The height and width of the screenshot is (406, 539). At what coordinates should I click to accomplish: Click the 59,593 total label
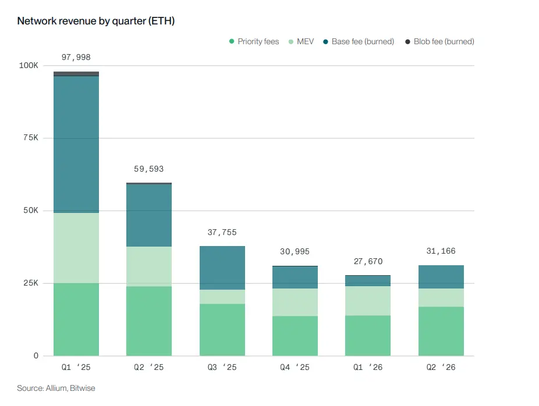click(148, 169)
